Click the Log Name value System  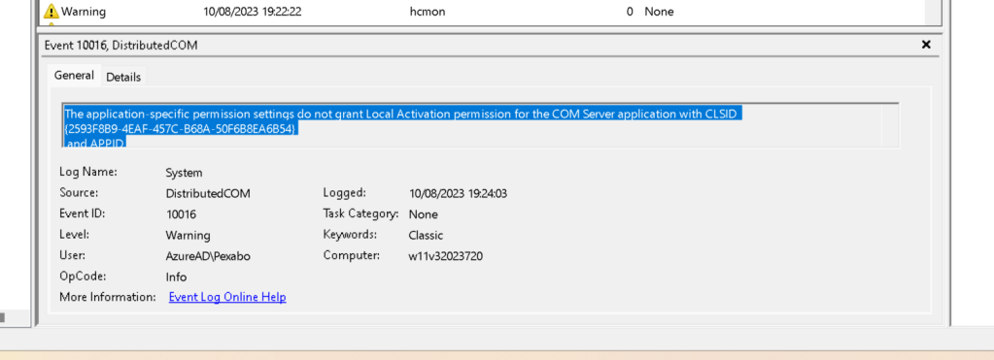point(184,173)
